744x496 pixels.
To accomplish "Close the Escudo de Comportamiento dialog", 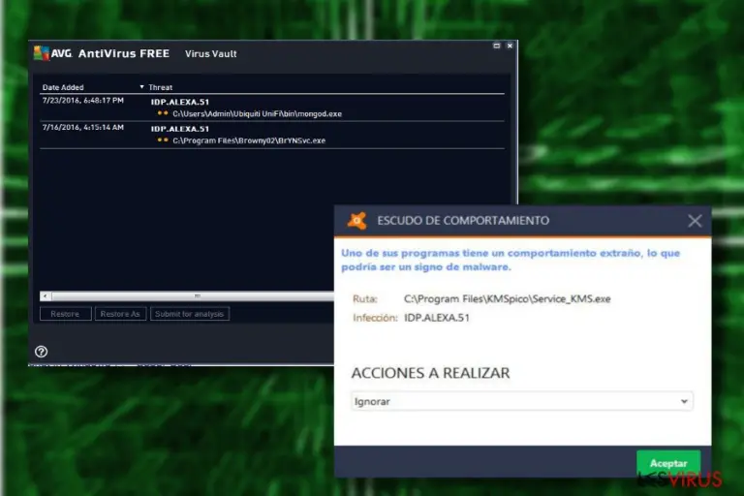I will click(695, 221).
